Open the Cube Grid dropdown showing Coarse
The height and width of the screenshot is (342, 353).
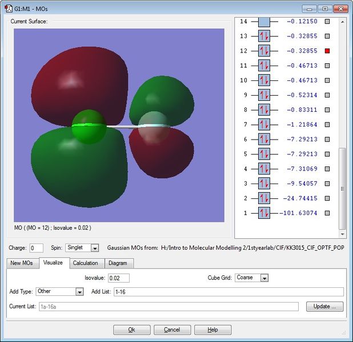(x=251, y=278)
